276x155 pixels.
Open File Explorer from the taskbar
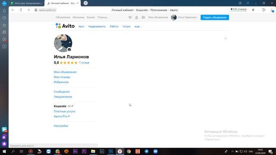point(93,151)
